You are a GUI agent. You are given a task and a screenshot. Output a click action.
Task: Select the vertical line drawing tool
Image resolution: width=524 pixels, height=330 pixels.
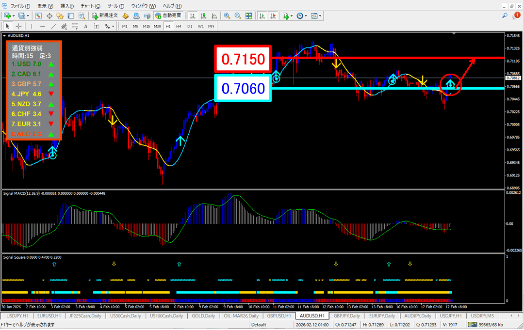(x=33, y=26)
